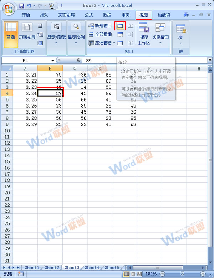Open the 冻结窗格 freeze panes dropdown
The image size is (214, 278).
(x=102, y=43)
